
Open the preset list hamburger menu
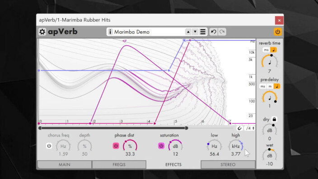(203, 32)
